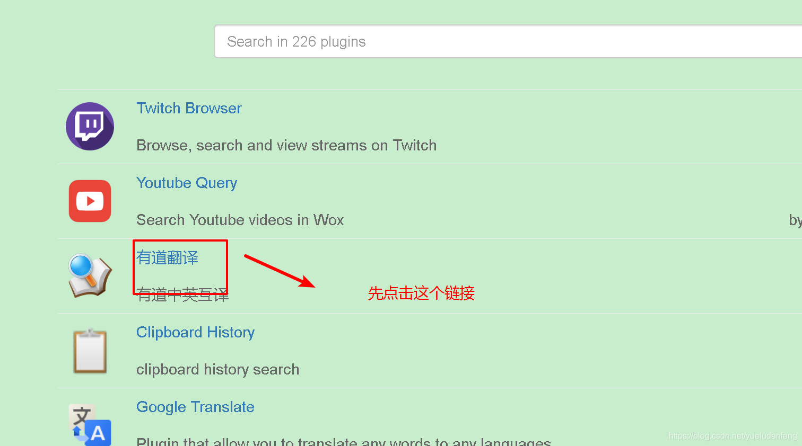Click the Youtube Query red play icon
Screen dimensions: 802x446
click(x=90, y=201)
